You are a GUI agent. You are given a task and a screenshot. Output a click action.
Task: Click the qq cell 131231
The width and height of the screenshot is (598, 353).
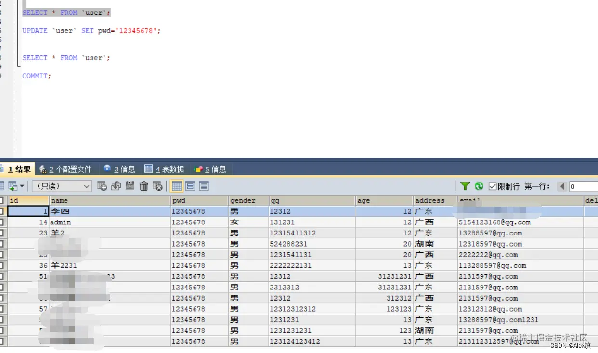(312, 222)
